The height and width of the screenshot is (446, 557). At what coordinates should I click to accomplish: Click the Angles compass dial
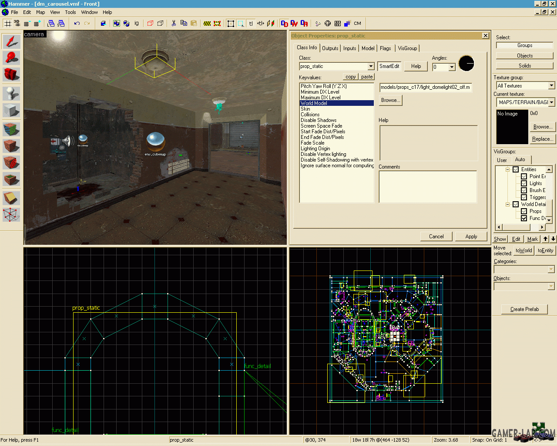pos(466,64)
